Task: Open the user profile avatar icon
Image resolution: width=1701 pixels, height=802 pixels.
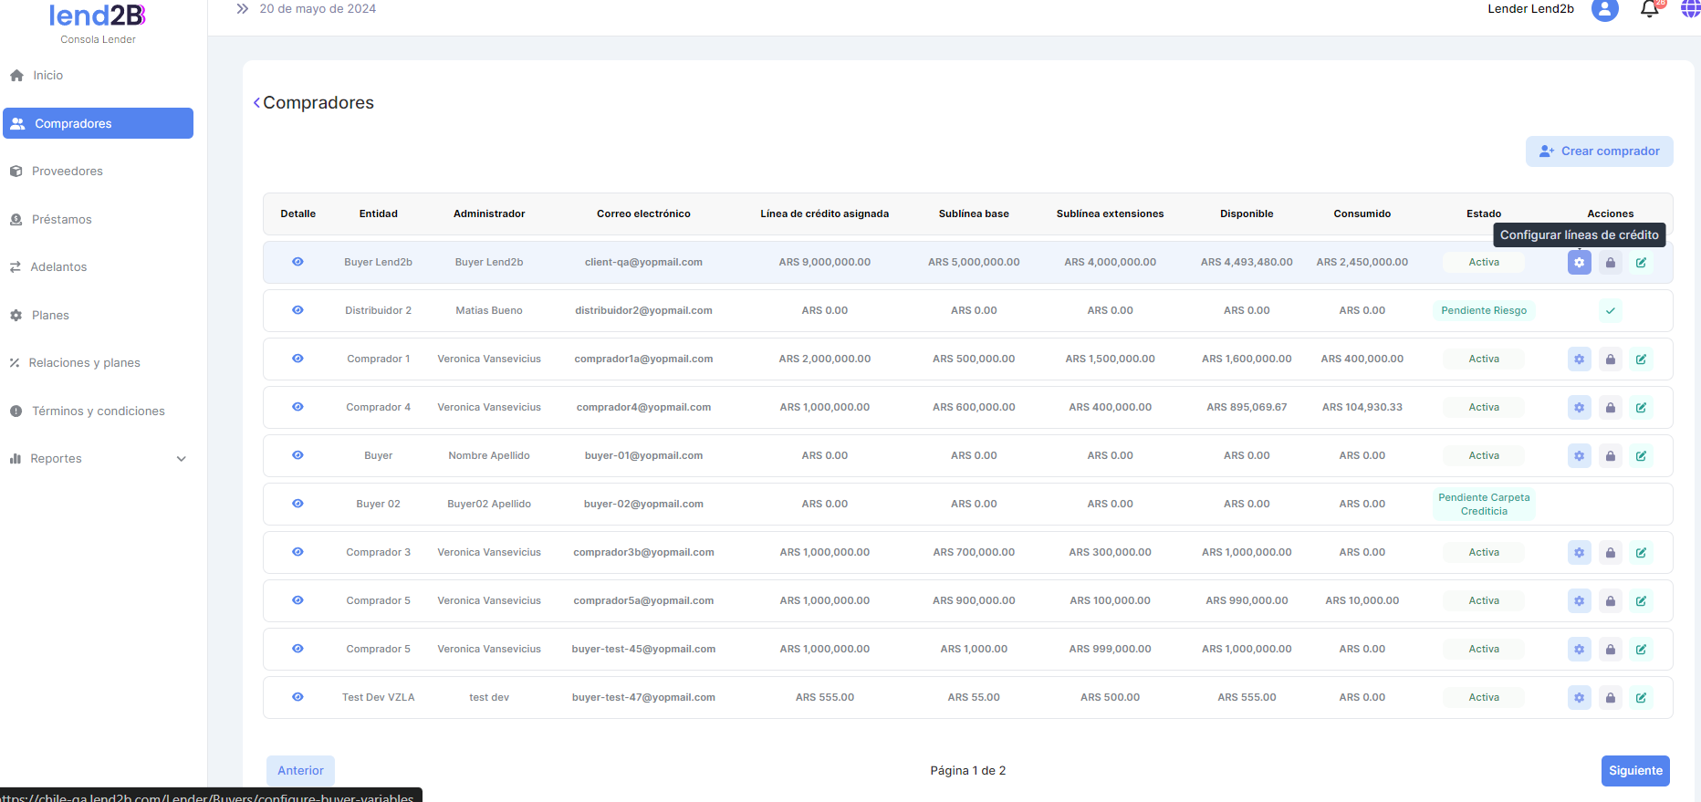Action: pyautogui.click(x=1604, y=9)
